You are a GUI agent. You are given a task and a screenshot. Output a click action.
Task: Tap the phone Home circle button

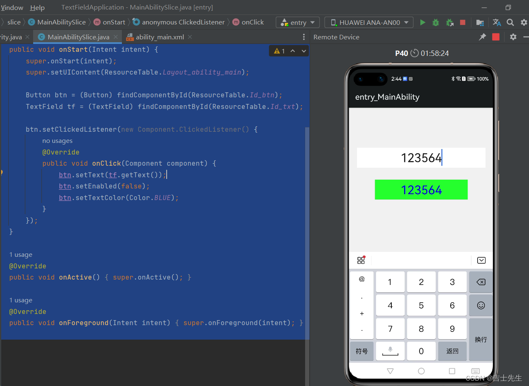(x=421, y=371)
